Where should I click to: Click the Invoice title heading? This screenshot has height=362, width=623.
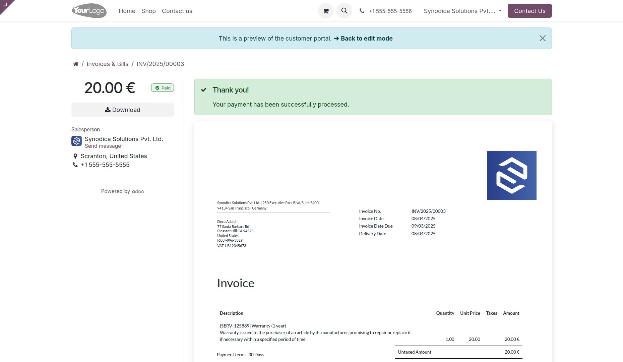(x=236, y=283)
